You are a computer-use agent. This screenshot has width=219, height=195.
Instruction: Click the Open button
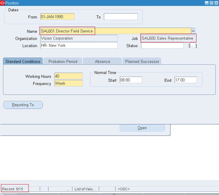pyautogui.click(x=142, y=128)
